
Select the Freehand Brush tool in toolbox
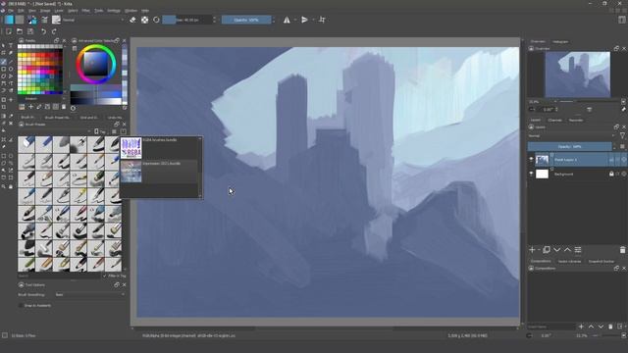[x=4, y=61]
